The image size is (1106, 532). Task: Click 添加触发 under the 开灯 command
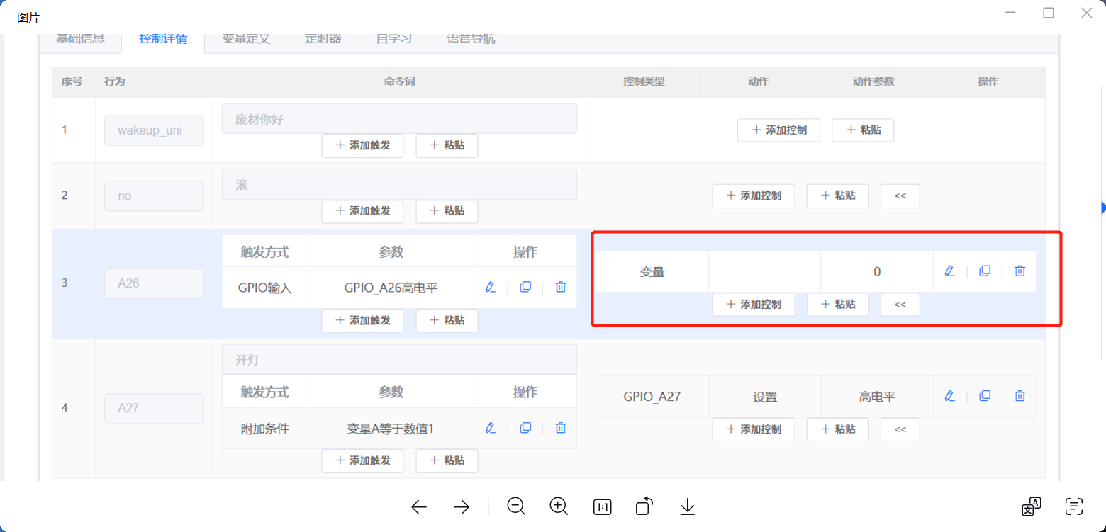(362, 460)
